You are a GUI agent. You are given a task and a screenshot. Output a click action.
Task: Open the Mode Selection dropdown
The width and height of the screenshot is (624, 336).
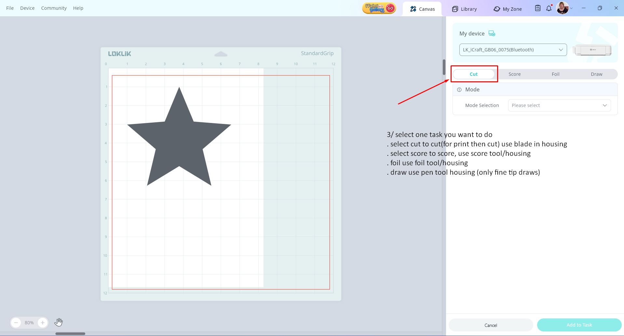click(x=559, y=105)
